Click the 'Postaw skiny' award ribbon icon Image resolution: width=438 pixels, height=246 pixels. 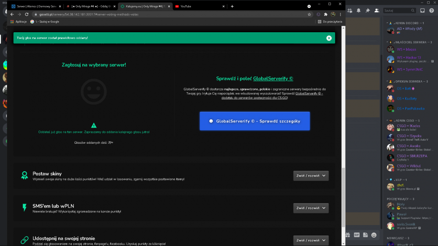point(25,176)
